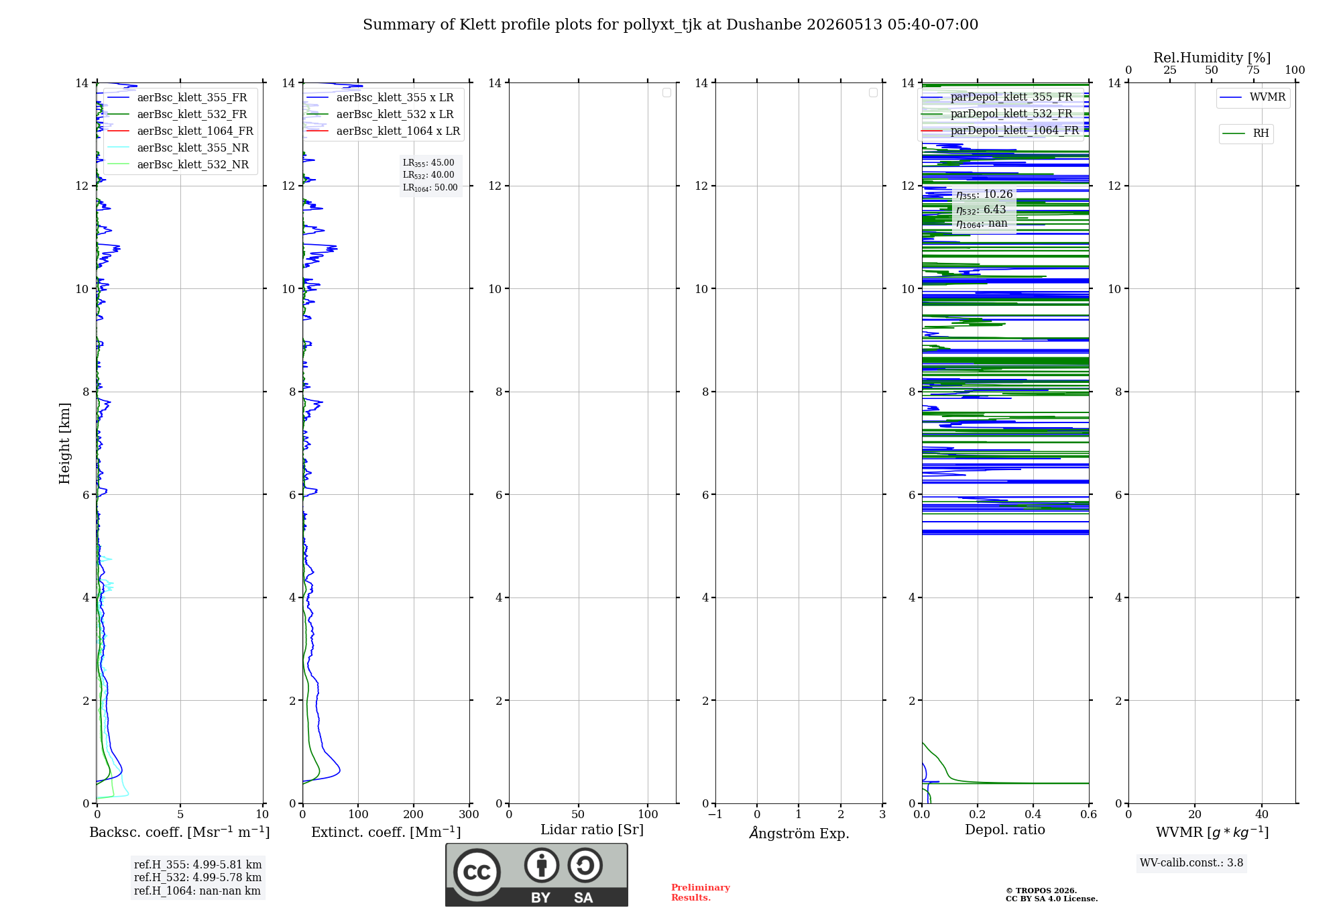Click the LR532: 40.00 annotation
Screen dimensions: 1341x912
click(428, 175)
